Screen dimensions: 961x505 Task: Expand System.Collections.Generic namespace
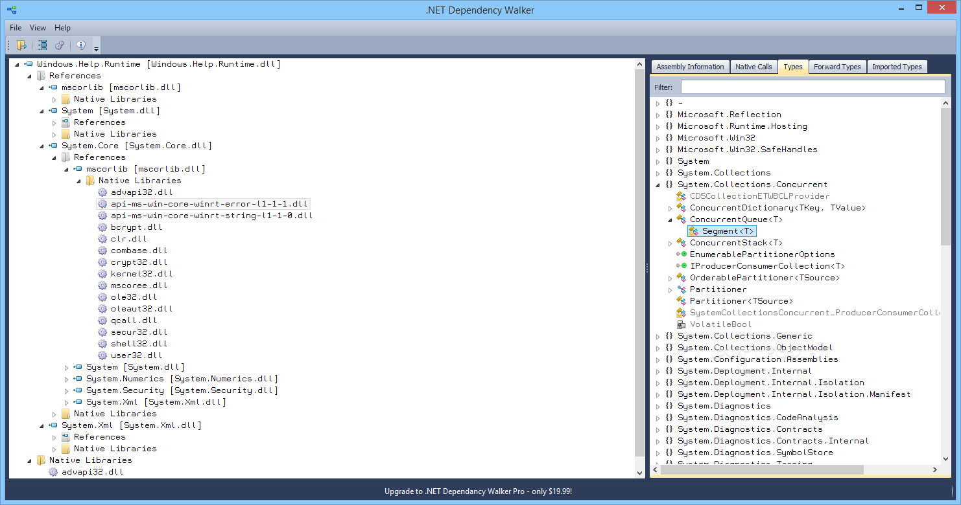[658, 336]
